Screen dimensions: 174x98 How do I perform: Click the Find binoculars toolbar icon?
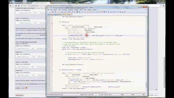(x=77, y=12)
